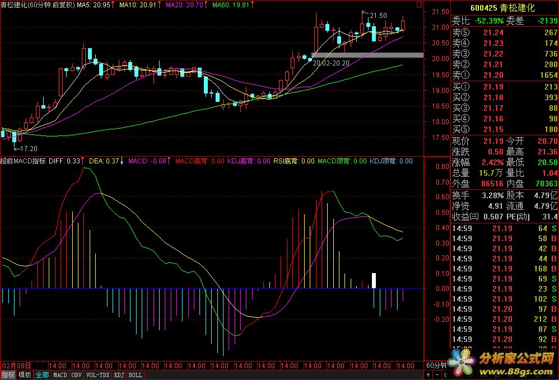
Task: Click the 17.20 low price marker
Action: pyautogui.click(x=29, y=148)
